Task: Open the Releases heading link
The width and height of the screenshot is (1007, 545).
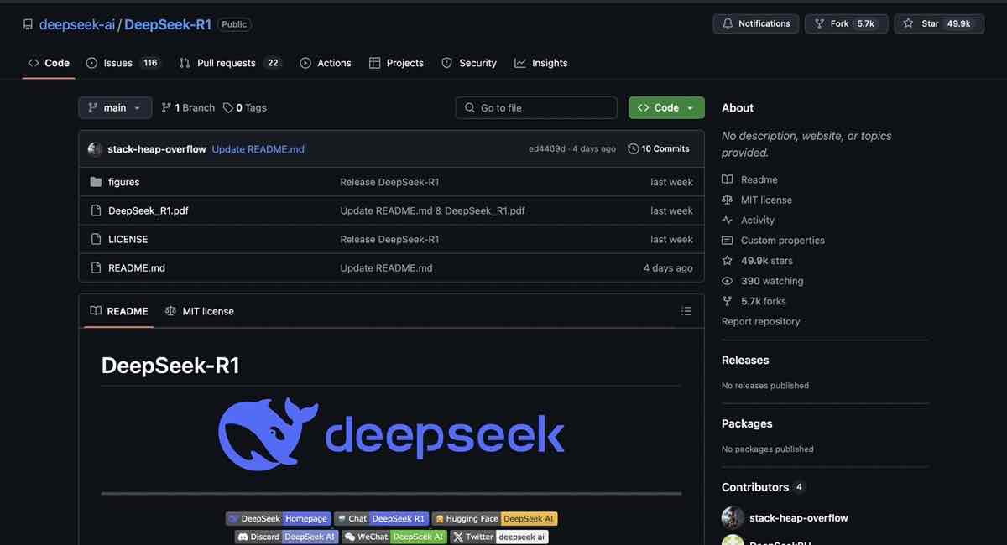Action: point(745,360)
